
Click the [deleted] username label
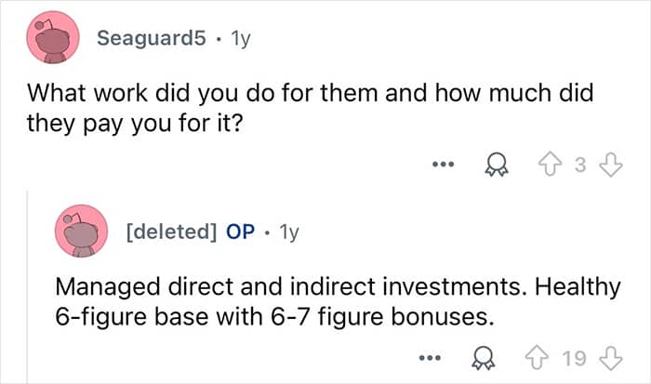click(172, 232)
